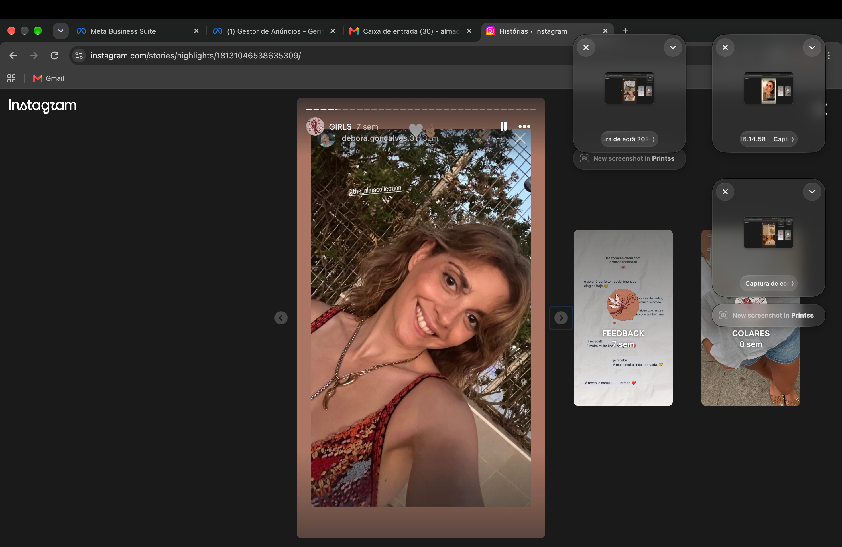This screenshot has height=547, width=842.
Task: Expand options chevron on 16.14.58 preview
Action: pos(812,47)
